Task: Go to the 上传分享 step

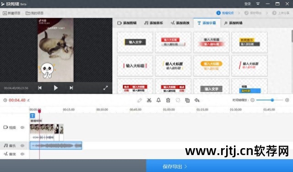Action: 281,13
